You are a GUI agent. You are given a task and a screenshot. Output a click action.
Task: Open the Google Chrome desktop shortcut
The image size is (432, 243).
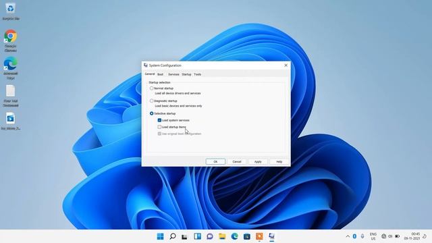pyautogui.click(x=11, y=40)
